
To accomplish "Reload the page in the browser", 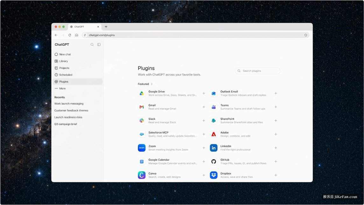I will click(x=70, y=35).
